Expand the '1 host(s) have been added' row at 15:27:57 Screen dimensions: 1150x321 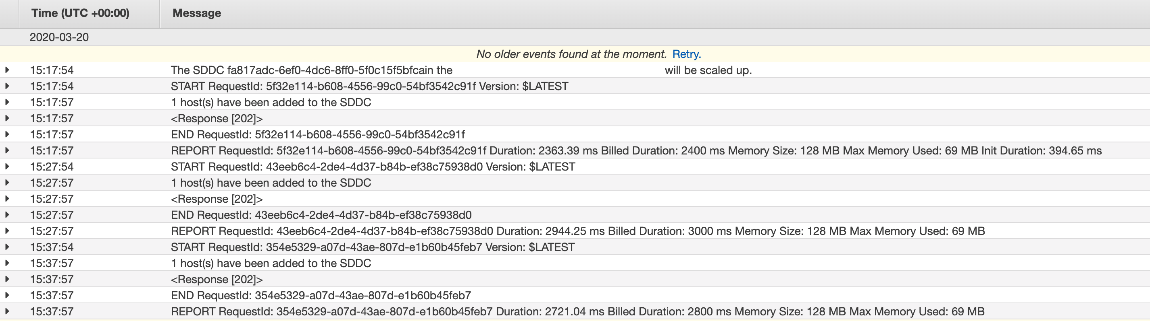(x=7, y=183)
